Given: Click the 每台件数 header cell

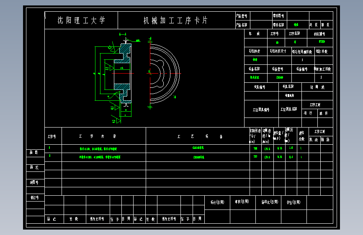Looking at the screenshot, I should (323, 51).
